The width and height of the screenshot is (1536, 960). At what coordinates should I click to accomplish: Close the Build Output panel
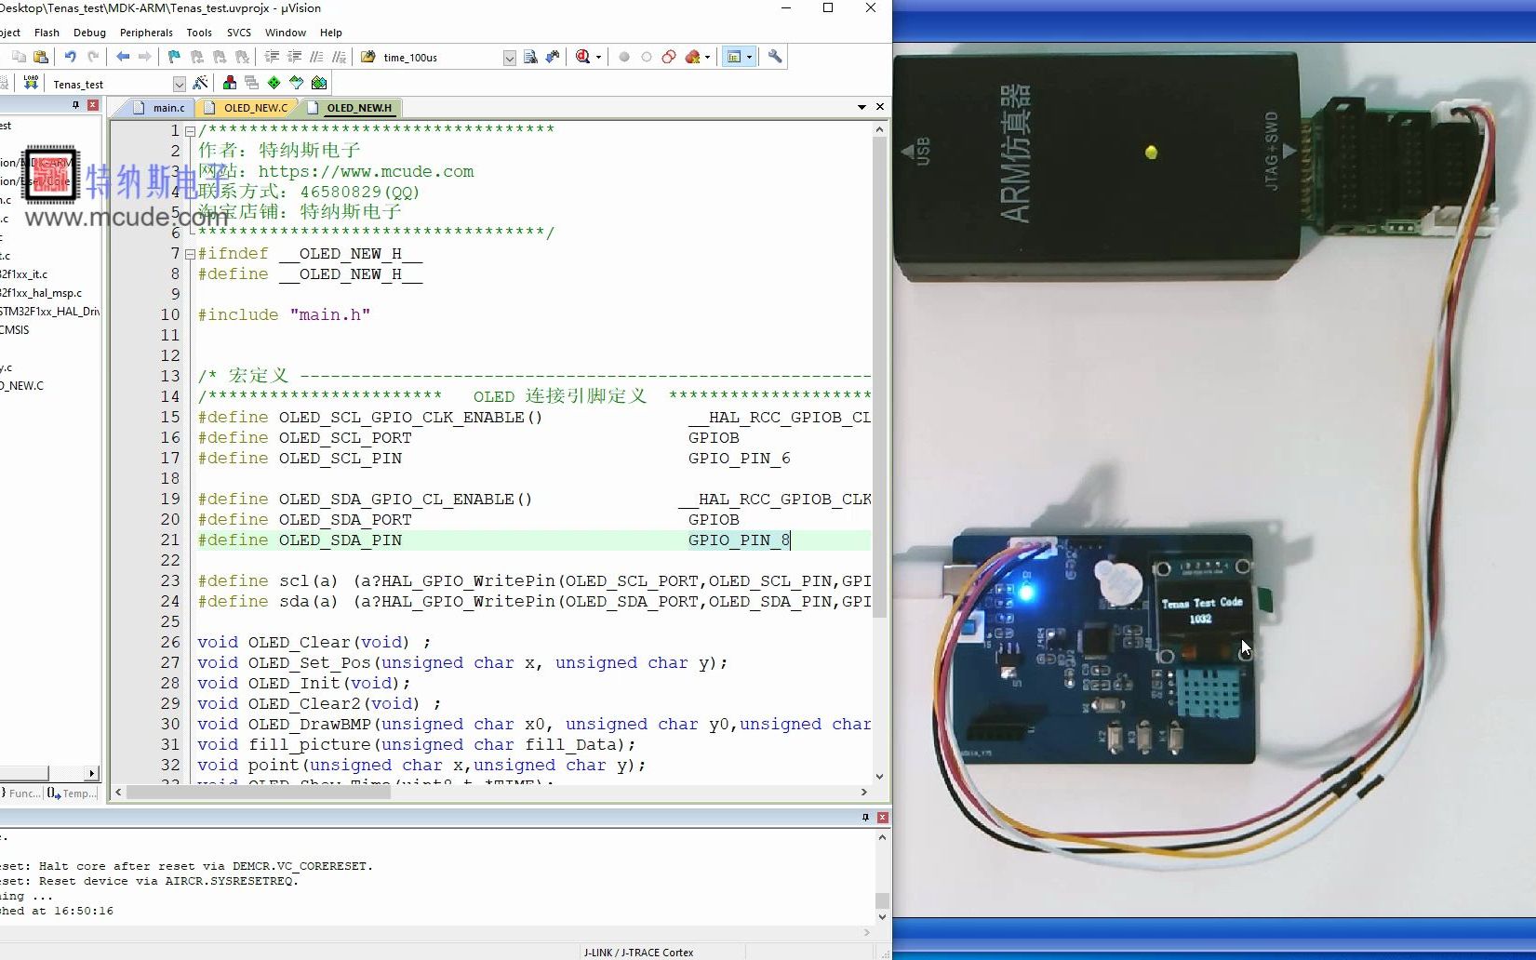883,818
